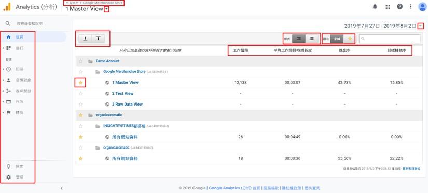Unstar 所有網站資料 row with 18 sessions
The image size is (428, 193).
[80, 158]
